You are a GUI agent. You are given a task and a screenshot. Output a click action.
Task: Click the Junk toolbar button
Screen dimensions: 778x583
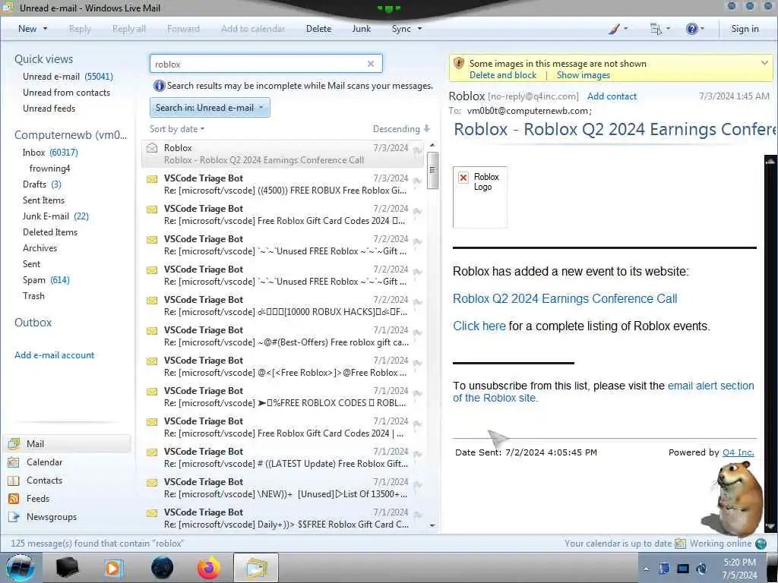click(x=361, y=29)
